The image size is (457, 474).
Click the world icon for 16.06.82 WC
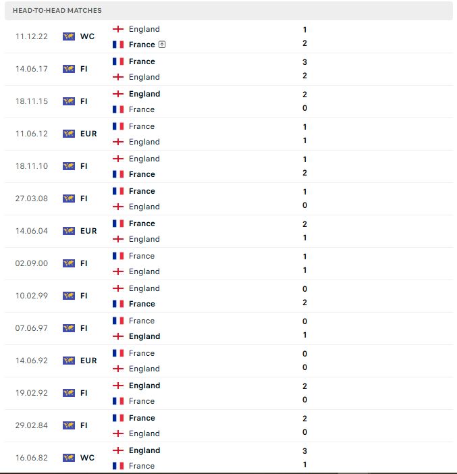69,458
